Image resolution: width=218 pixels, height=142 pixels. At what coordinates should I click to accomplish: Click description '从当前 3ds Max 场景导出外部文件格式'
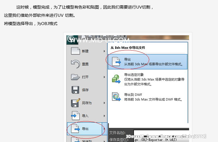coord(153,64)
